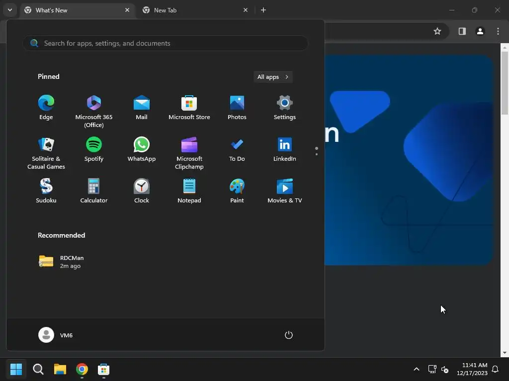Open a new Chrome tab with plus button
The image size is (509, 381).
tap(263, 10)
